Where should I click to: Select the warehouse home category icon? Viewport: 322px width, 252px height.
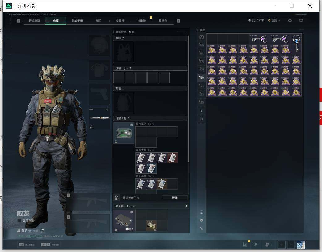201,37
